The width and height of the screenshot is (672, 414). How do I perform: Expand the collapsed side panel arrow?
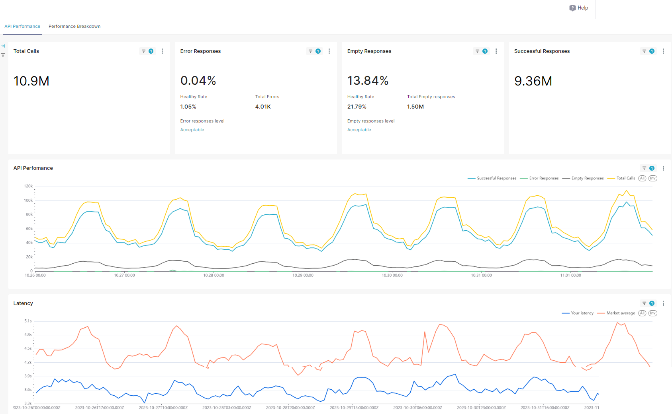click(x=3, y=46)
